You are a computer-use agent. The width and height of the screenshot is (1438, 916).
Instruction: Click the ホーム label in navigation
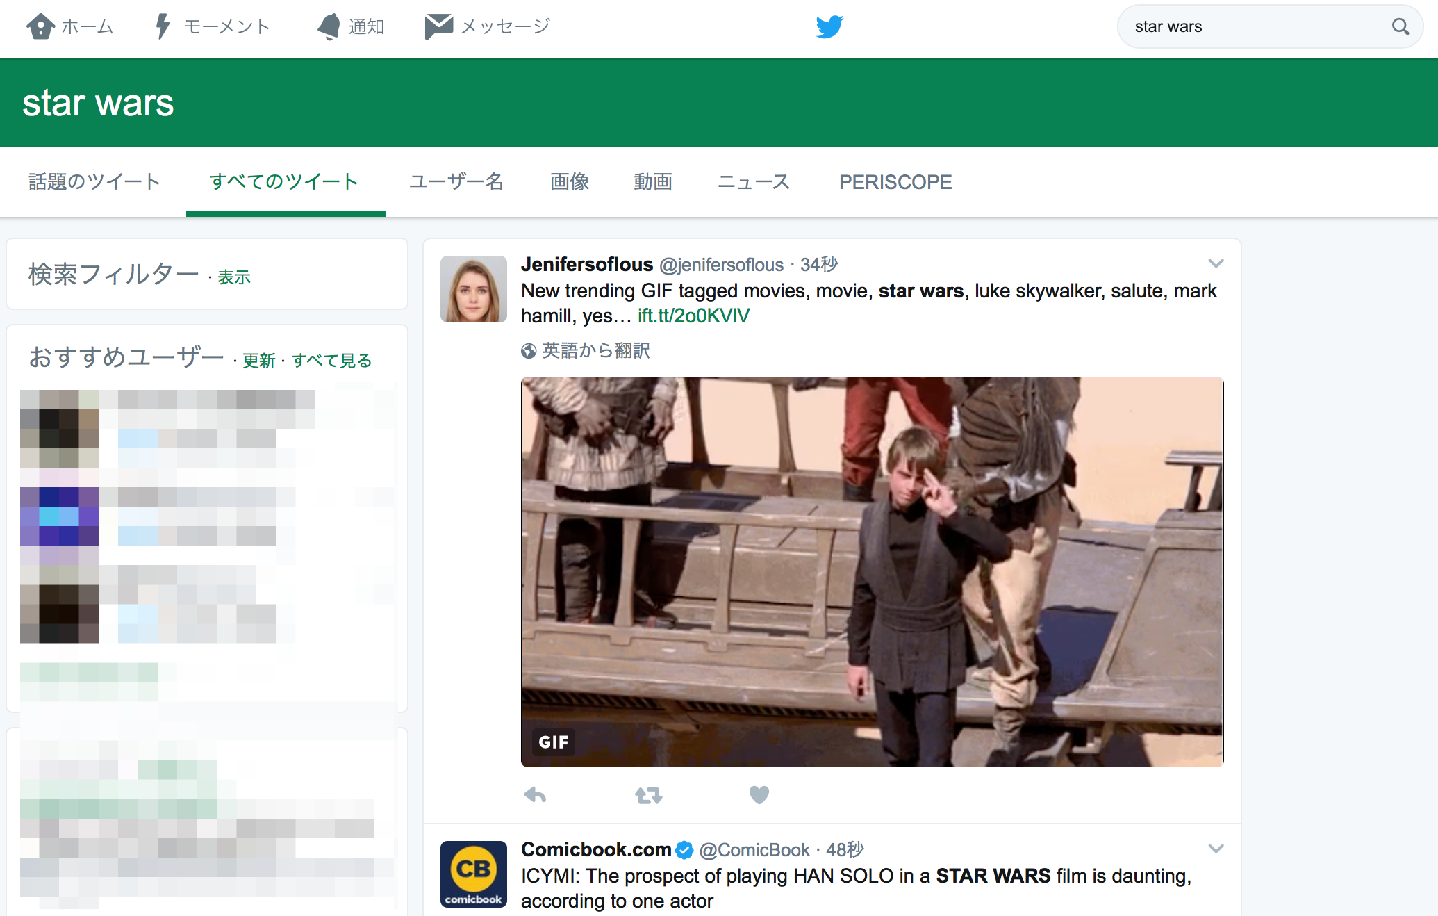(x=88, y=26)
